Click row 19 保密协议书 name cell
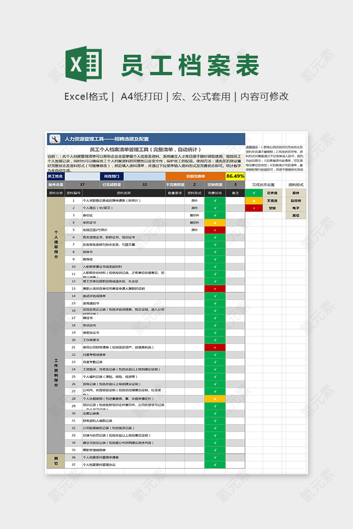Viewport: 353px width, 529px height. pyautogui.click(x=124, y=333)
